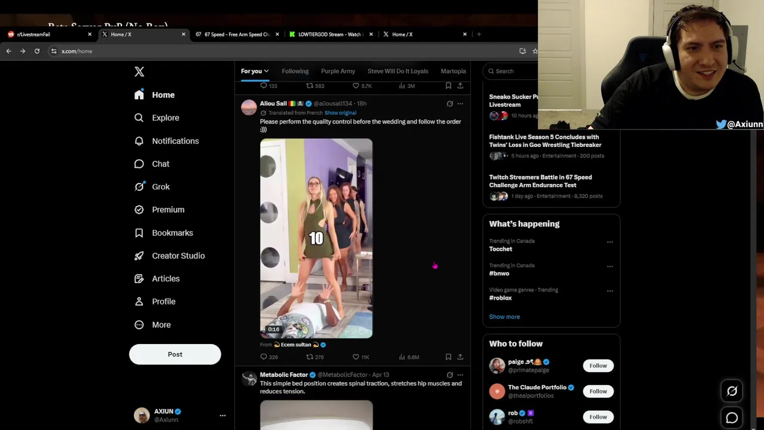764x430 pixels.
Task: Open Explore page
Action: pyautogui.click(x=156, y=118)
